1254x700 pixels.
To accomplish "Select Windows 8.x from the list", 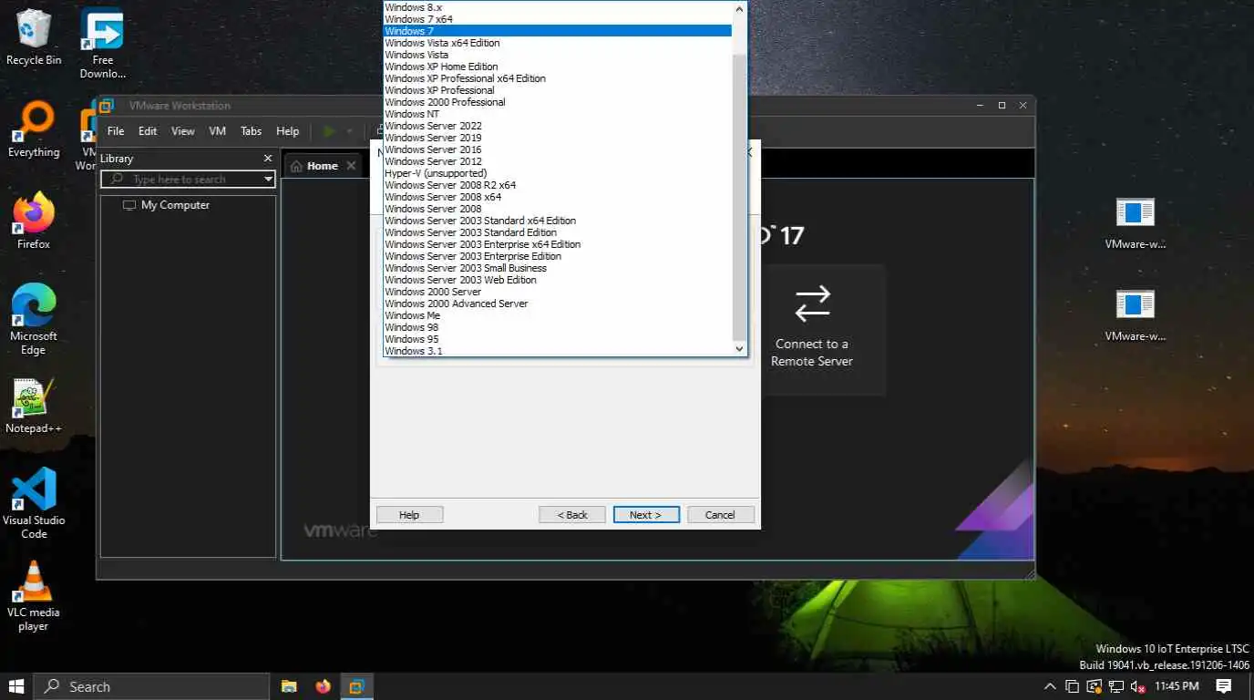I will (557, 7).
